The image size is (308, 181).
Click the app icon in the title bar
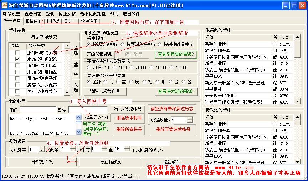pyautogui.click(x=5, y=5)
